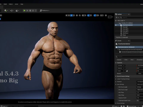Open the Scale type dropdown
This screenshot has width=143, height=107.
121,71
